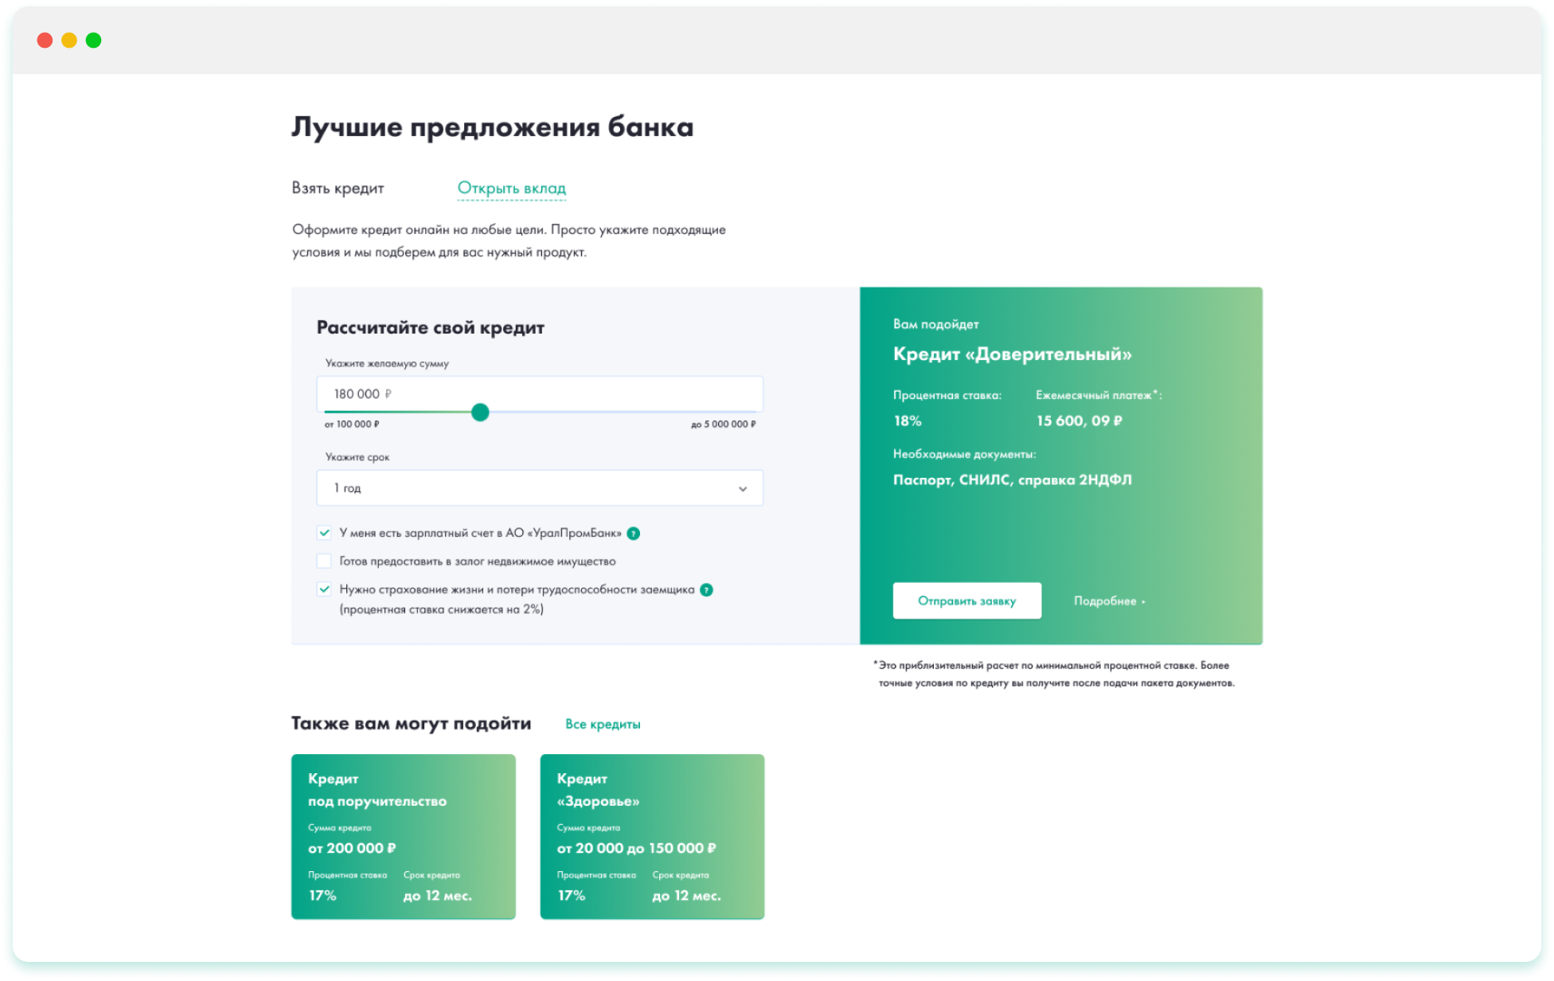Open the Все кредиты link
This screenshot has width=1554, height=981.
(x=603, y=725)
